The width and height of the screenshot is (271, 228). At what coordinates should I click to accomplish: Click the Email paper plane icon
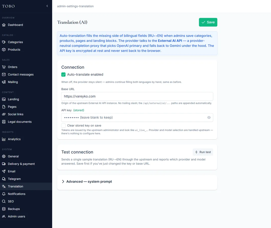coord(4,171)
